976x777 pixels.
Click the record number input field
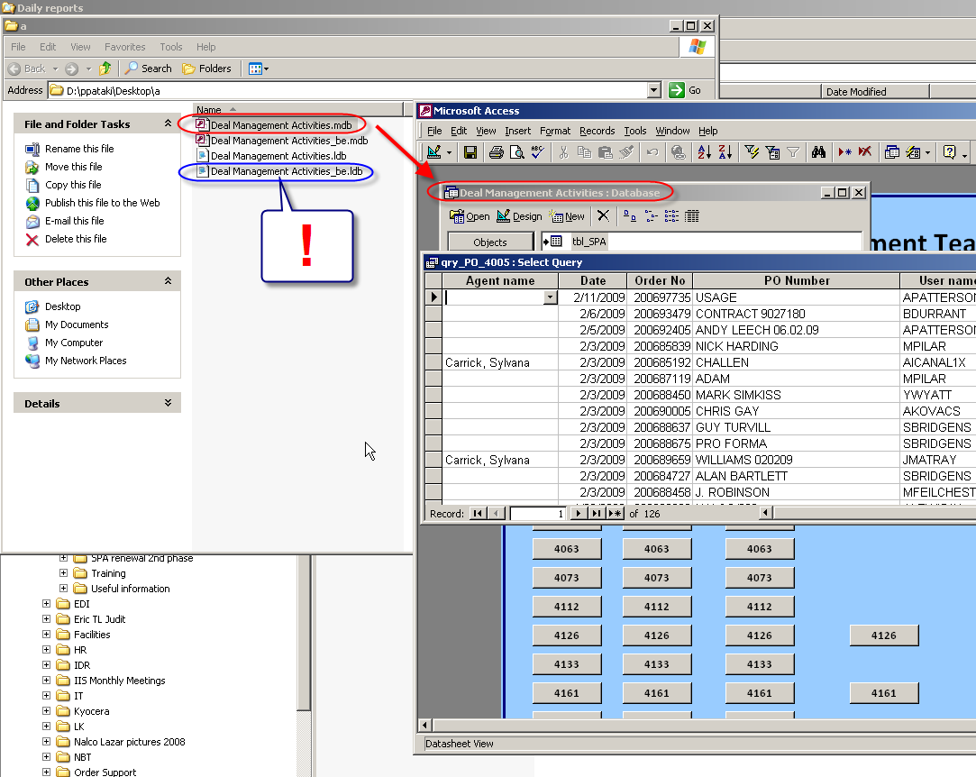[537, 513]
